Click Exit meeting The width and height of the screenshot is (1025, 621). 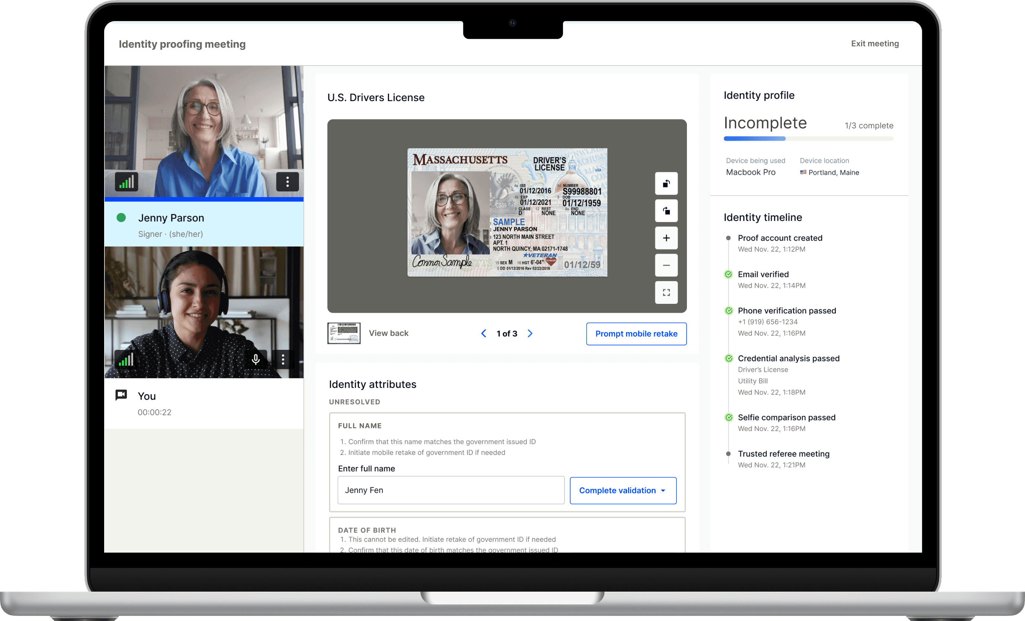(x=874, y=44)
